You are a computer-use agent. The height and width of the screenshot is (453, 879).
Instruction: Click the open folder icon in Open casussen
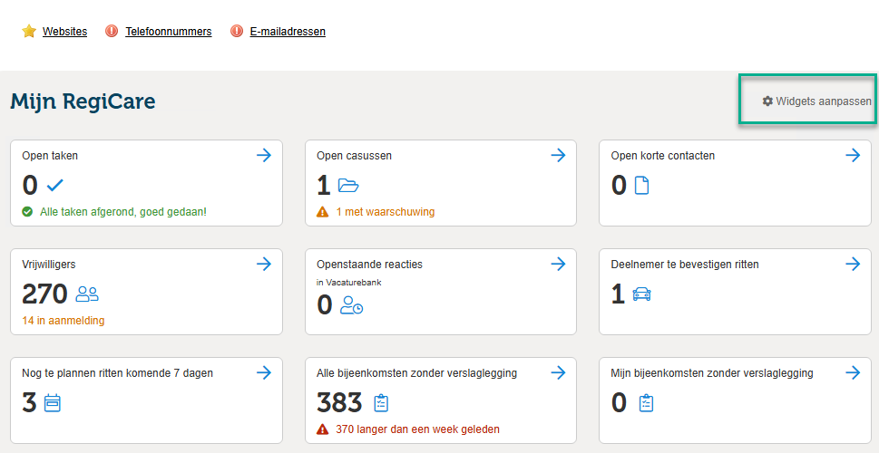(x=348, y=186)
